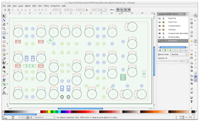Select the Pencil freehand tool

click(x=4, y=54)
